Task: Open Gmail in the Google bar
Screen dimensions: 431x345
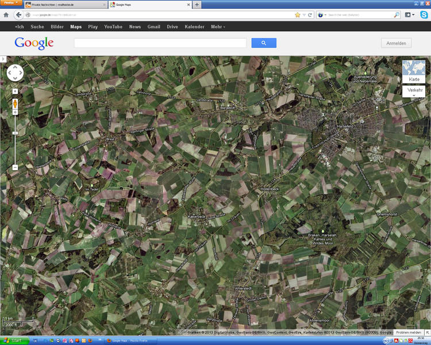Action: 153,26
